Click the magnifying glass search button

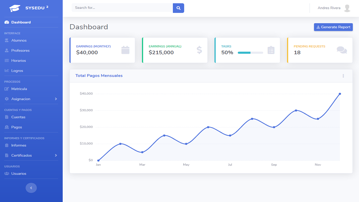tap(178, 8)
